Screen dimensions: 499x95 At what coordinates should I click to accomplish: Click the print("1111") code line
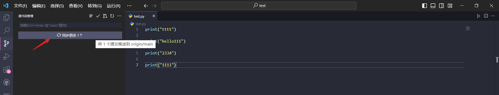coord(161,65)
